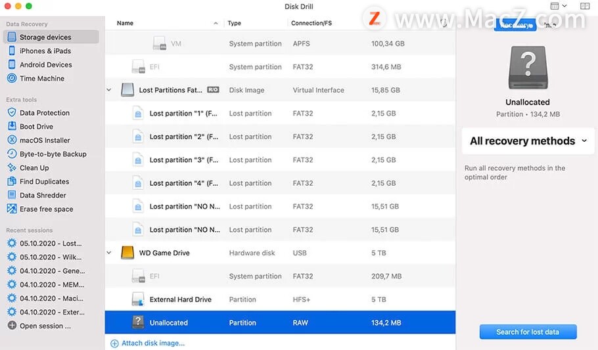
Task: Click the HFS+ file system cell
Action: (301, 299)
